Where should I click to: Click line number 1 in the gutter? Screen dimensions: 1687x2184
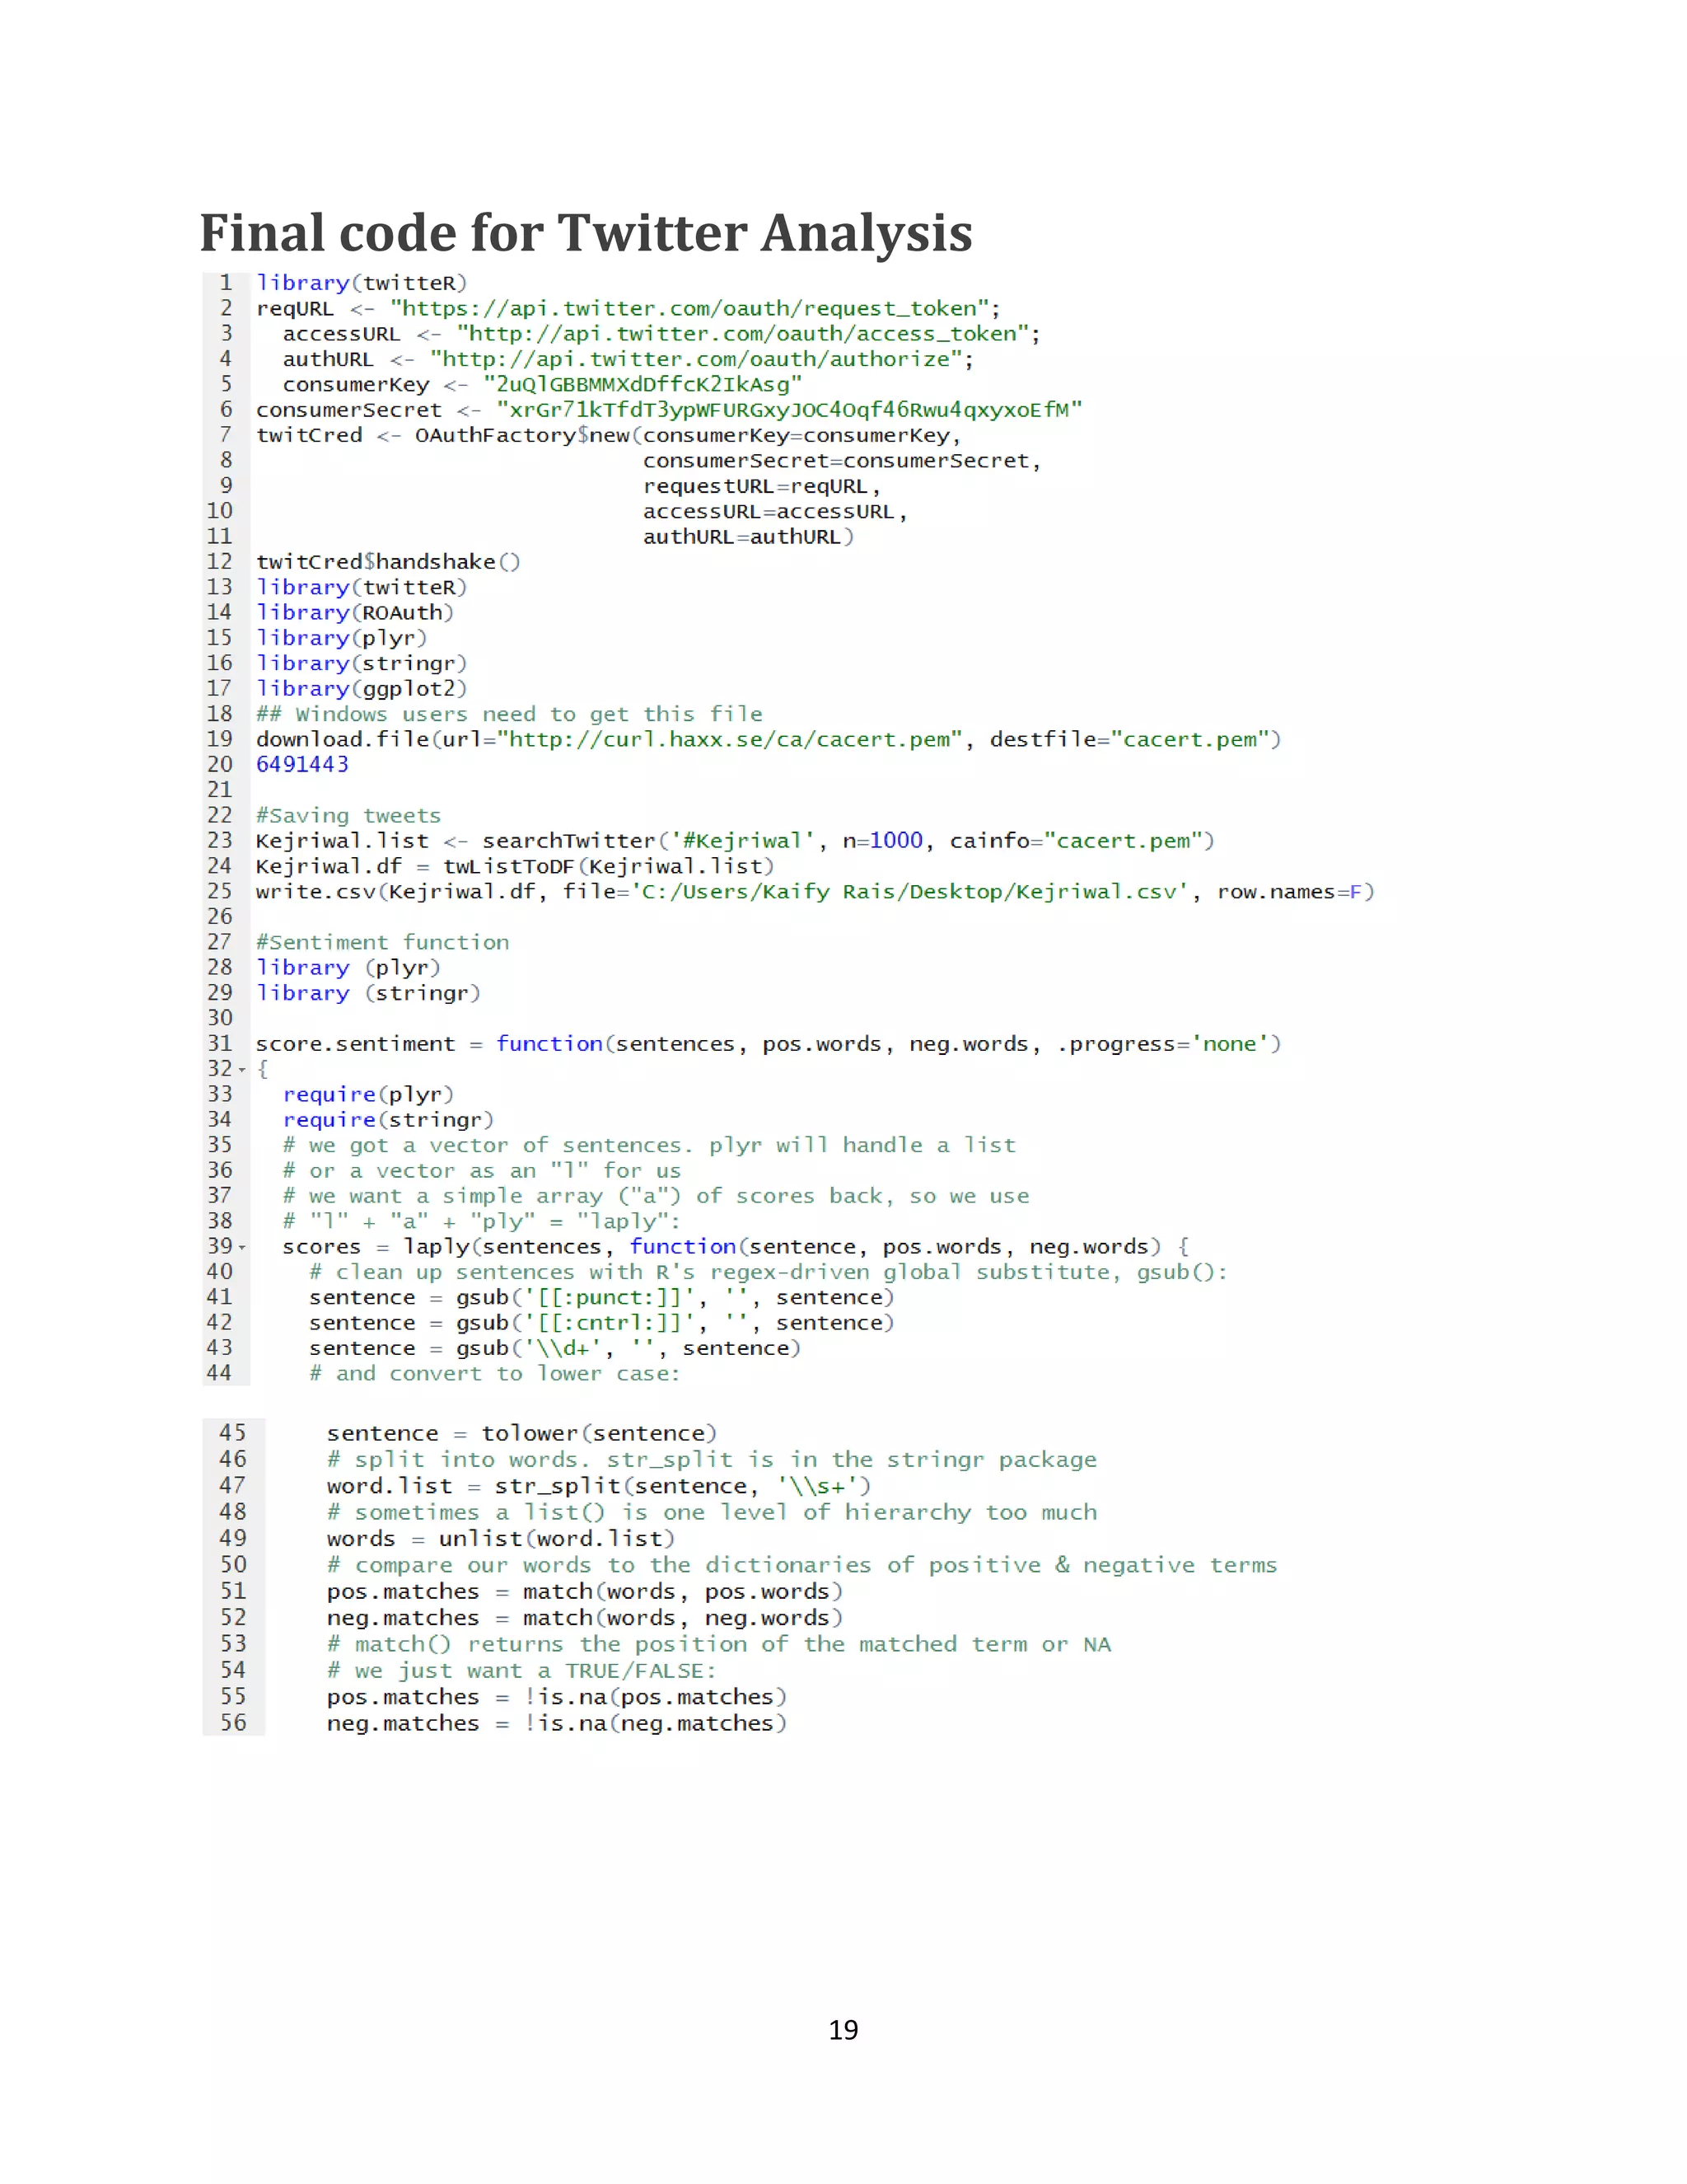click(x=226, y=283)
